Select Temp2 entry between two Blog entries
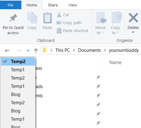Image resolution: width=141 pixels, height=128 pixels. tap(18, 103)
